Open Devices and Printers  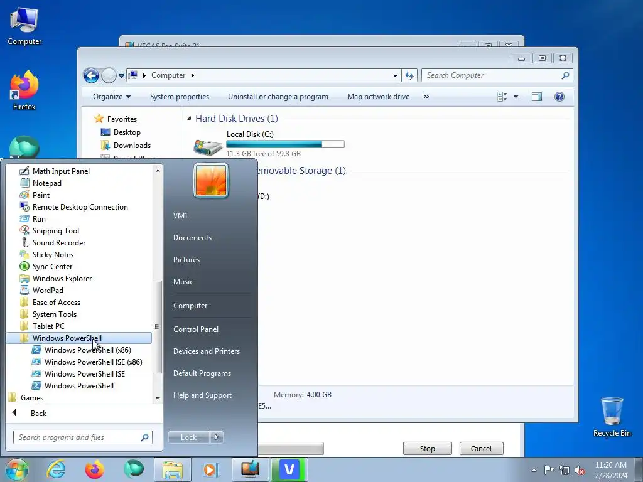206,351
